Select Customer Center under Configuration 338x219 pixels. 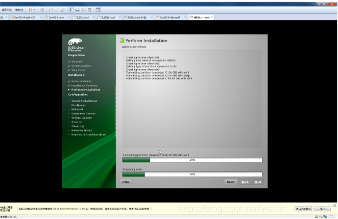(83, 114)
